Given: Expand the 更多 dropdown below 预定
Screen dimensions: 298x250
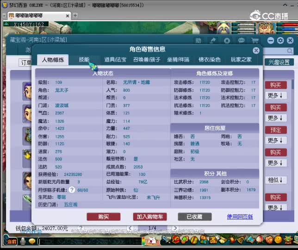Looking at the screenshot, I should click(x=276, y=140).
